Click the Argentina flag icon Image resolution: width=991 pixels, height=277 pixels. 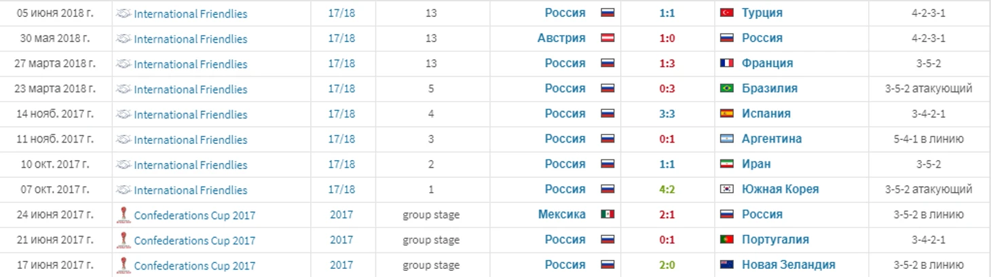(727, 138)
